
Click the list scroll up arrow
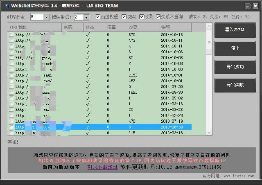click(x=209, y=26)
